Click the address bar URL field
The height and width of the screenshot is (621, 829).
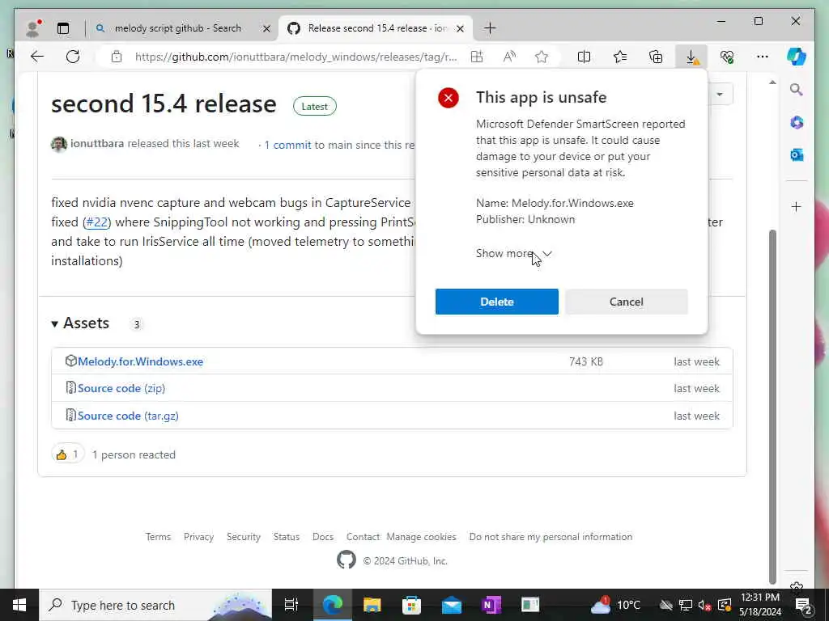point(296,57)
